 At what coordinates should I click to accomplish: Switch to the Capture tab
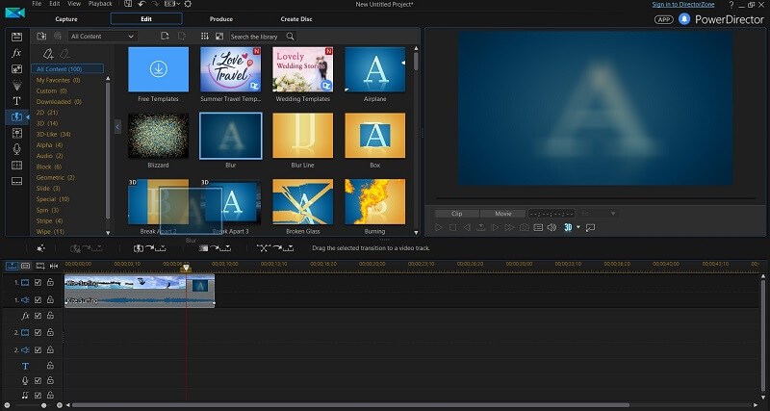[66, 19]
